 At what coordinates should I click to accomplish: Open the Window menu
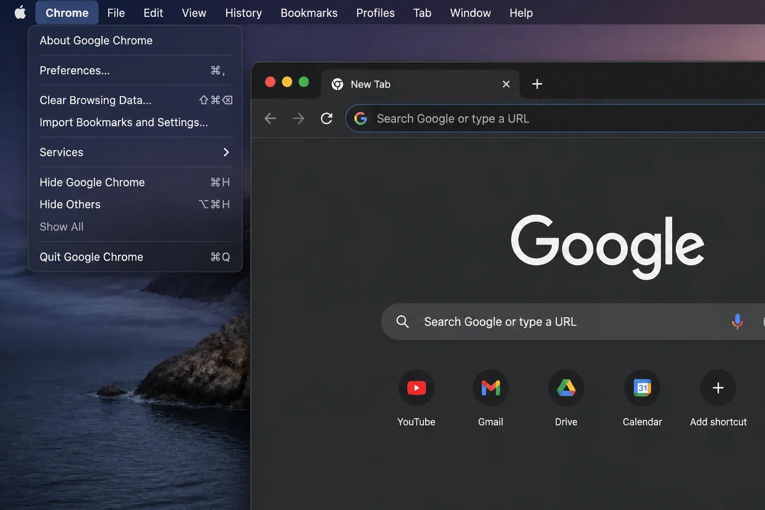[x=471, y=12]
